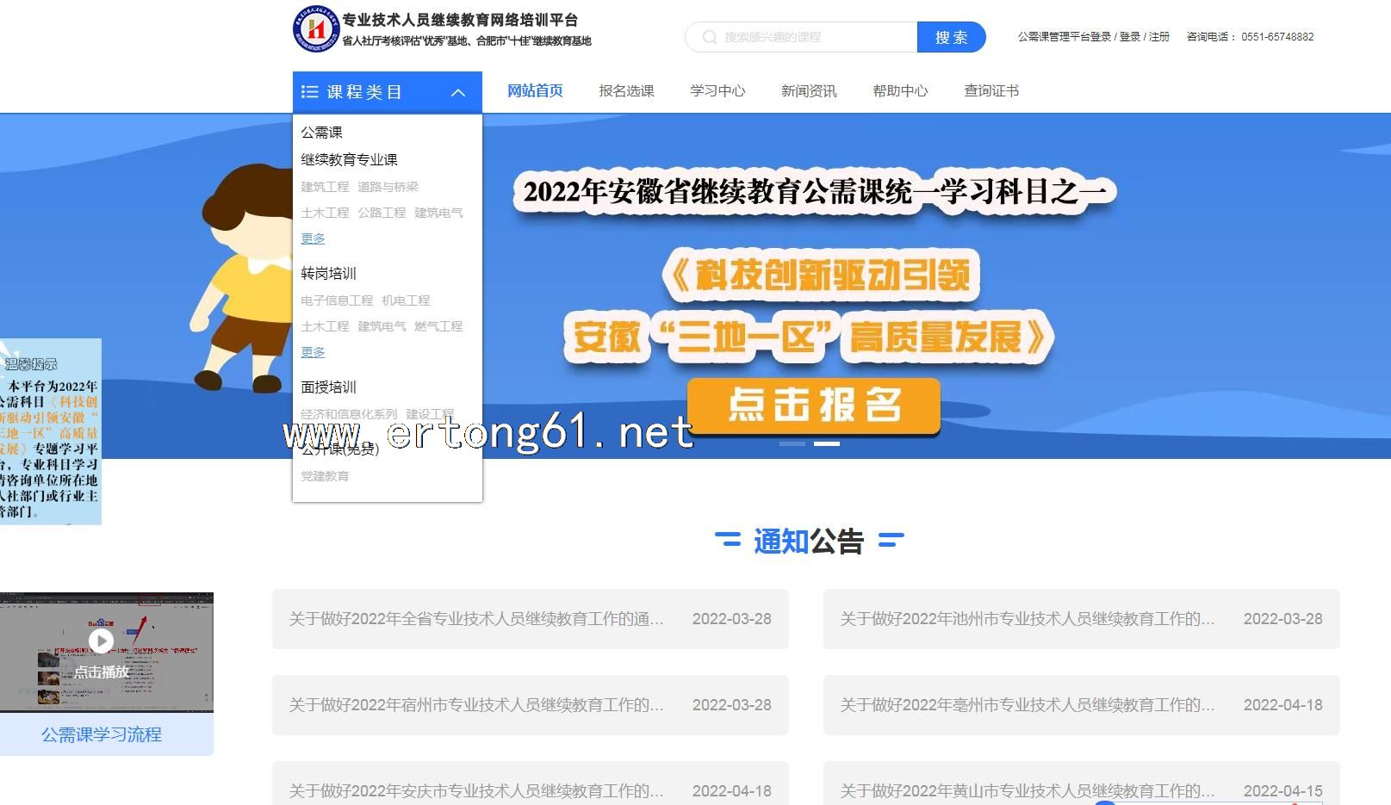Screen dimensions: 1391x805
Task: Open the 查询证书 menu item
Action: pyautogui.click(x=991, y=91)
